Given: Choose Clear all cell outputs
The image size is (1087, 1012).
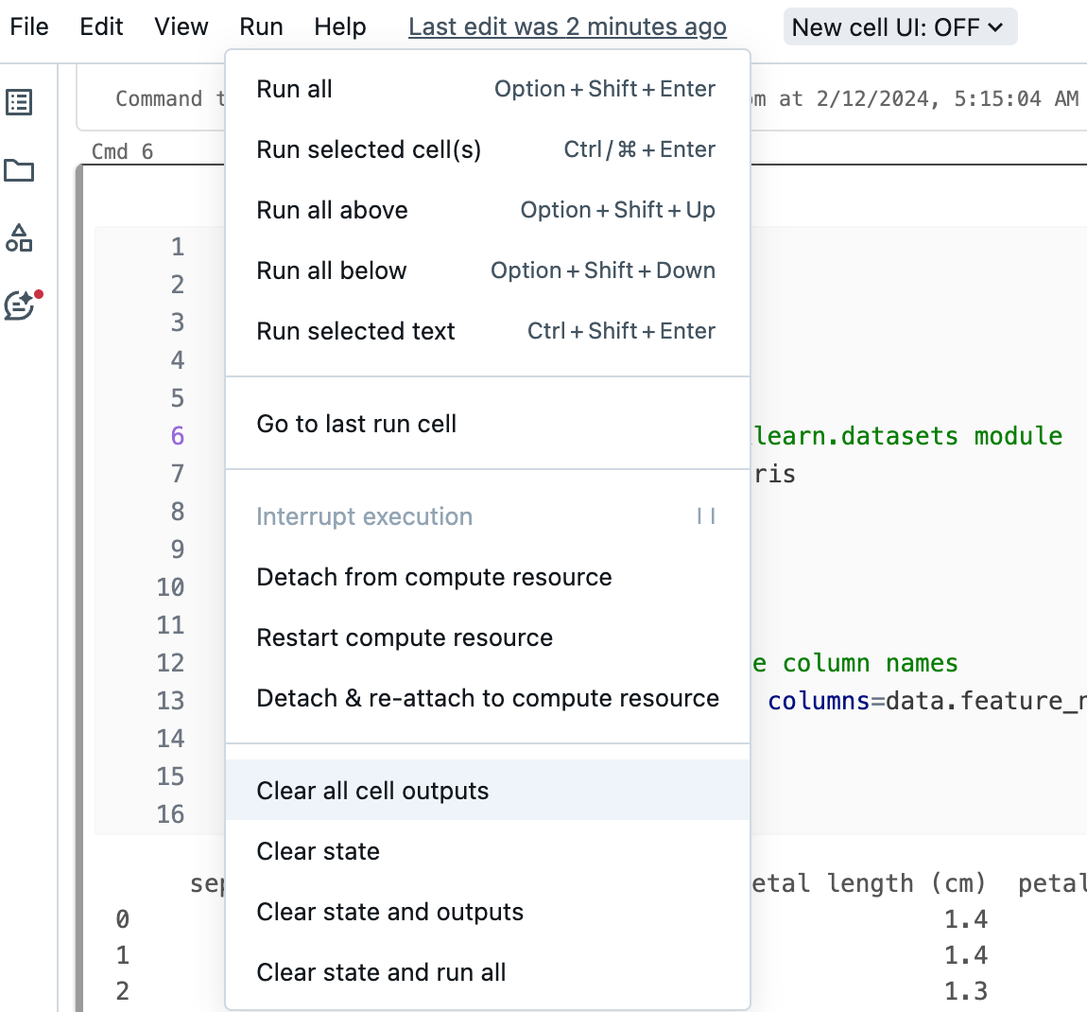Looking at the screenshot, I should 374,789.
